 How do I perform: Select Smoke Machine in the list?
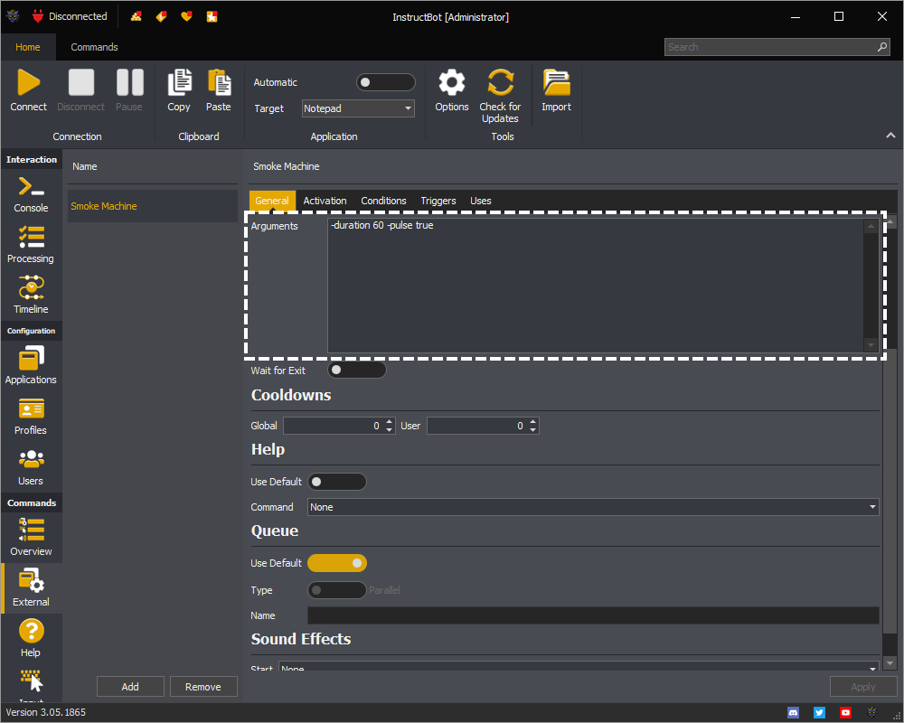pyautogui.click(x=153, y=206)
